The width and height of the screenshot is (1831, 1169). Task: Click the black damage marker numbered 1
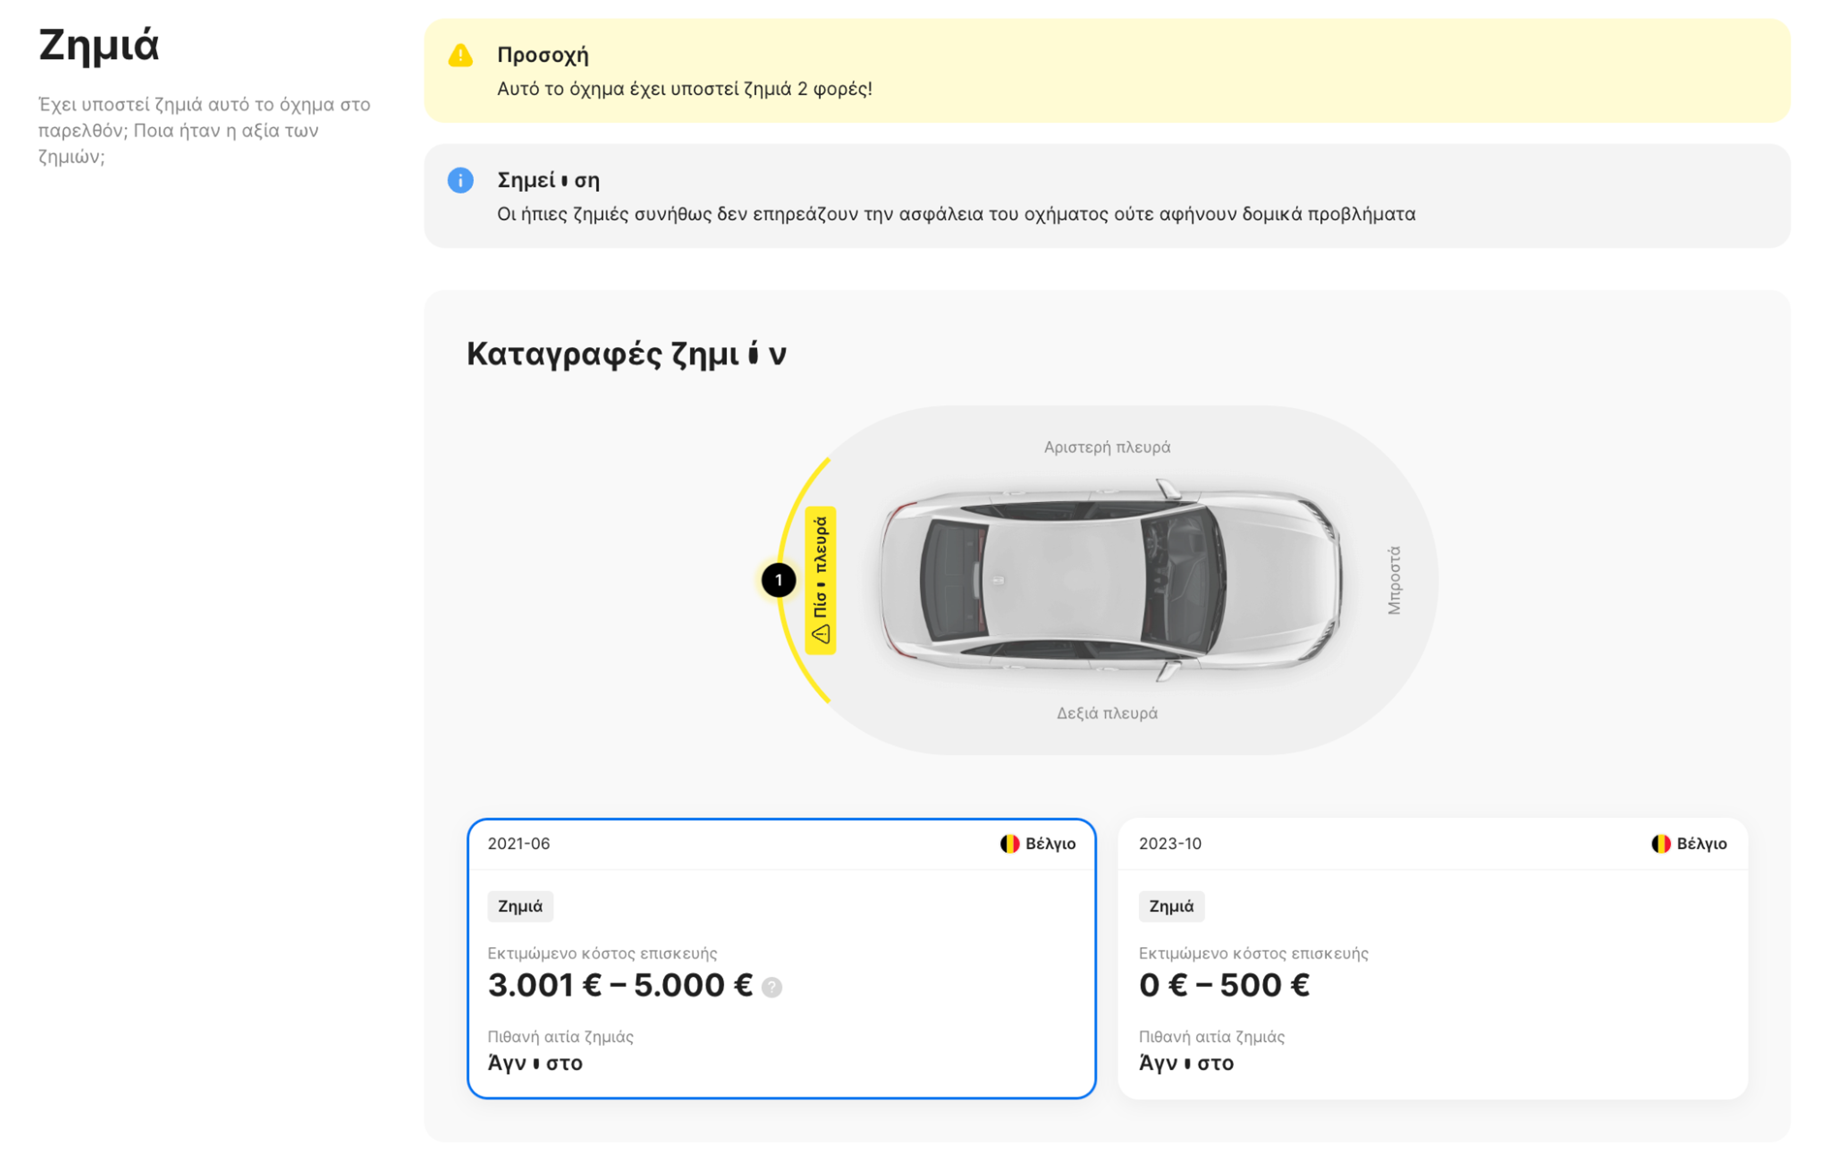coord(778,580)
